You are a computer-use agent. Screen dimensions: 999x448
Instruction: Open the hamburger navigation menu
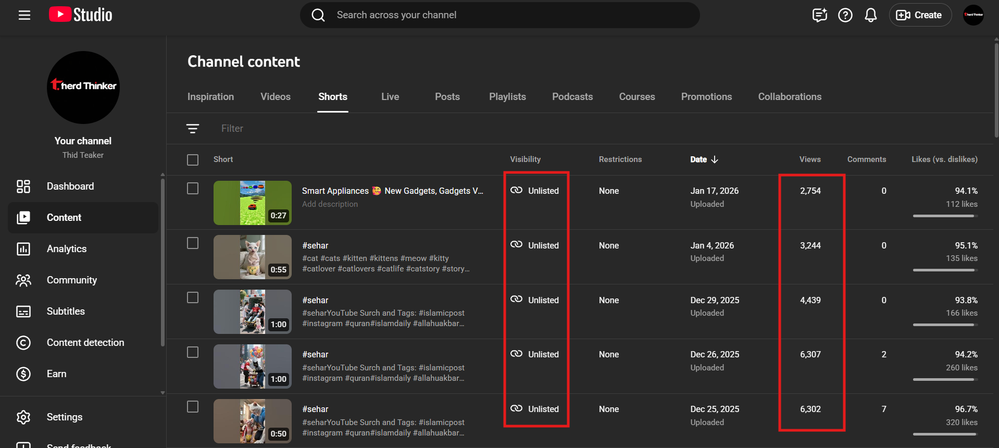(x=24, y=15)
